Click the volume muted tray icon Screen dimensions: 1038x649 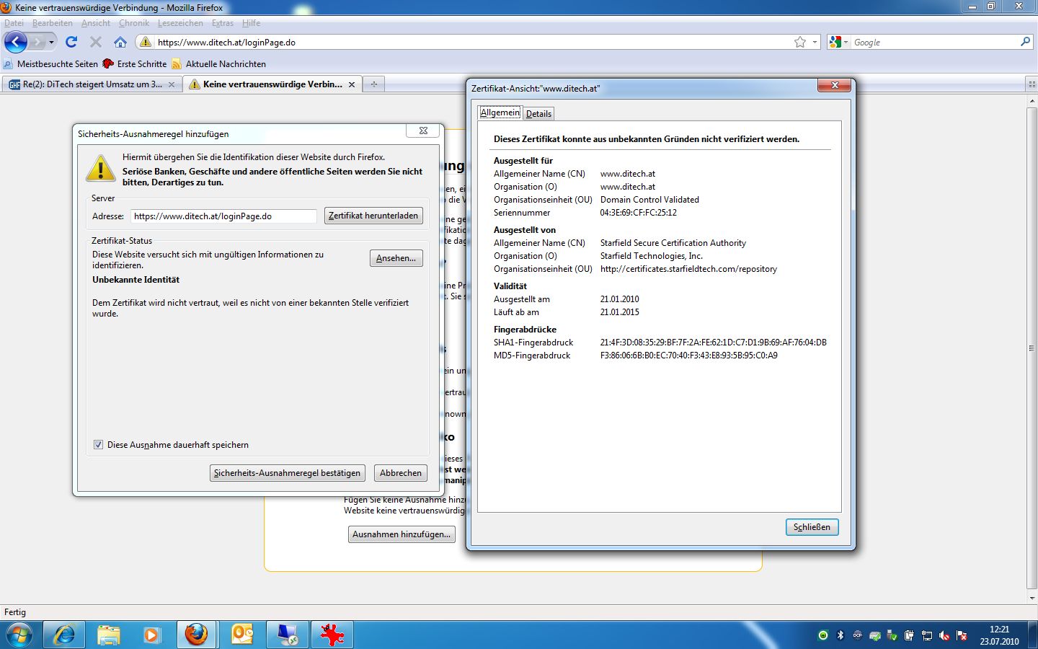(x=944, y=635)
